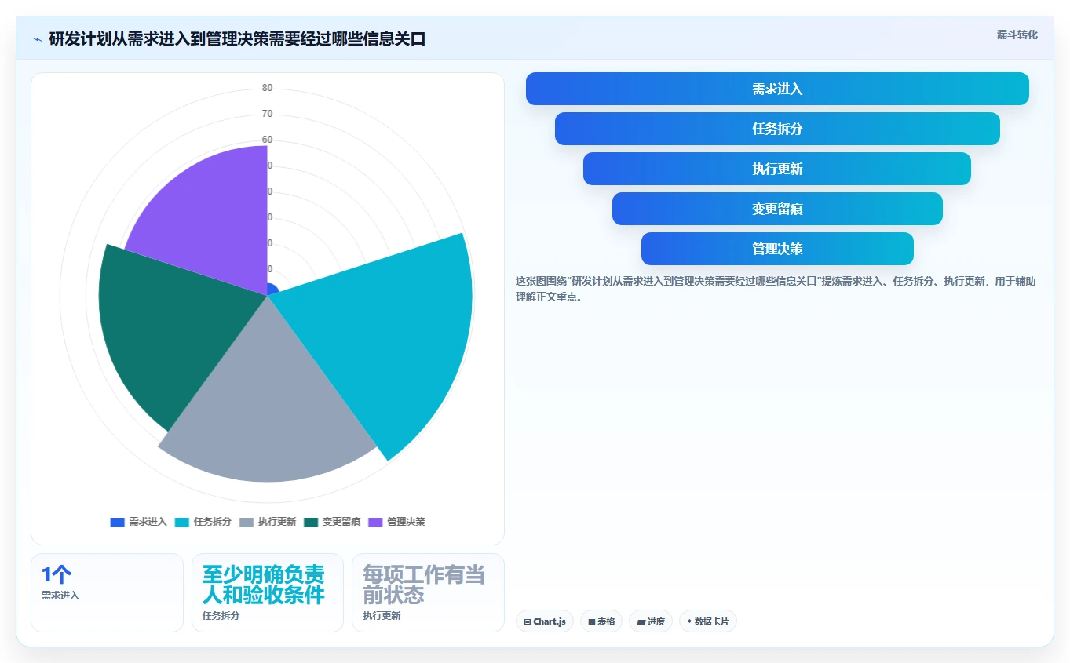The width and height of the screenshot is (1070, 663).
Task: Click the 漏斗转化 label in header
Action: point(1017,35)
